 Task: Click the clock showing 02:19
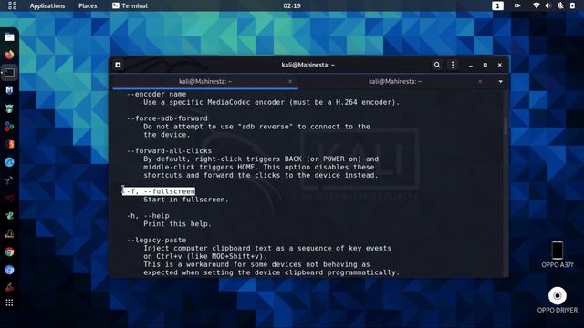(292, 6)
